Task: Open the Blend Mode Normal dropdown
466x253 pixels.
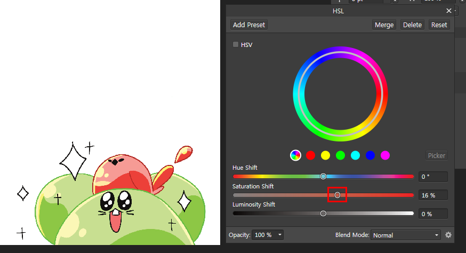Action: 406,235
